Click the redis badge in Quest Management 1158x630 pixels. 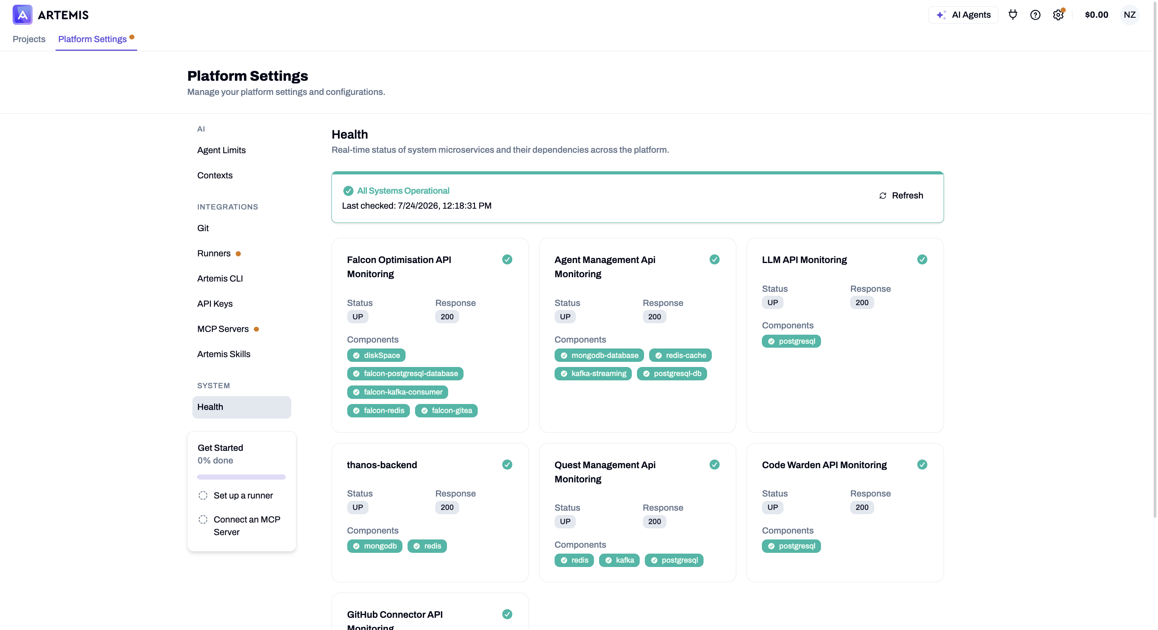pos(574,560)
